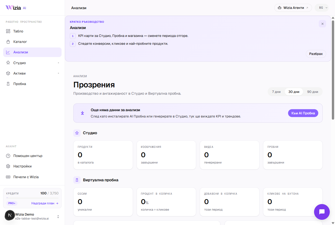Click the Wizia Агенти button
335x225 pixels.
[x=293, y=8]
